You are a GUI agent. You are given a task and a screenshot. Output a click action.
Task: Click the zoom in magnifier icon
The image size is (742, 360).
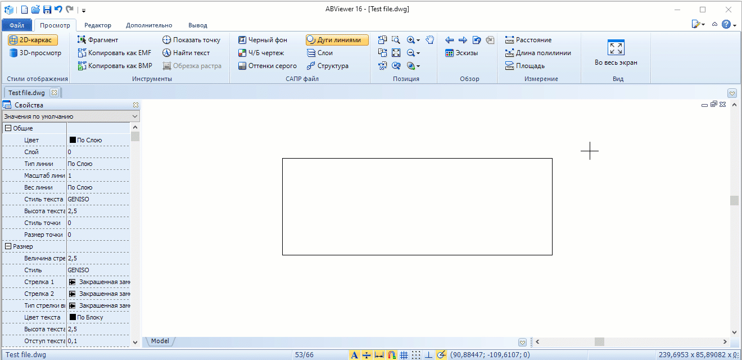pos(410,40)
